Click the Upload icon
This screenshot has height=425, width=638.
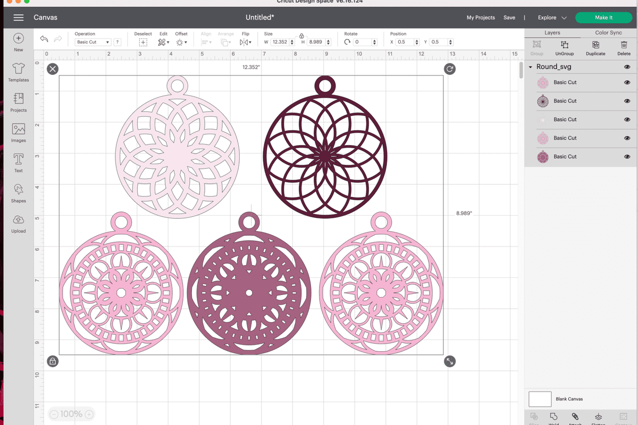(x=19, y=220)
